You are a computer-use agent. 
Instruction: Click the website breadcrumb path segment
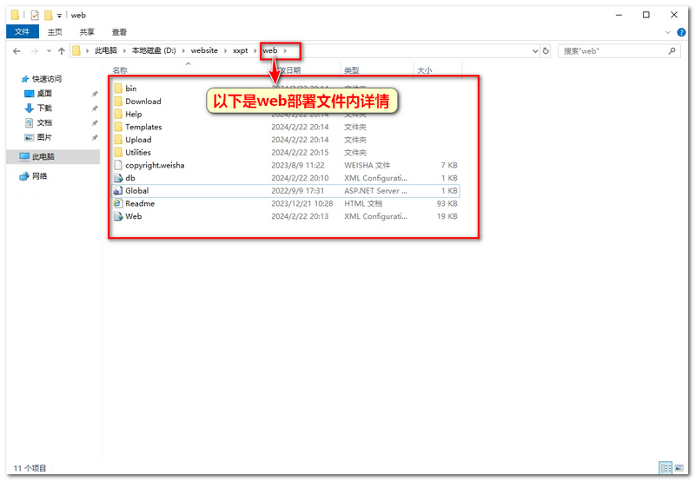204,51
